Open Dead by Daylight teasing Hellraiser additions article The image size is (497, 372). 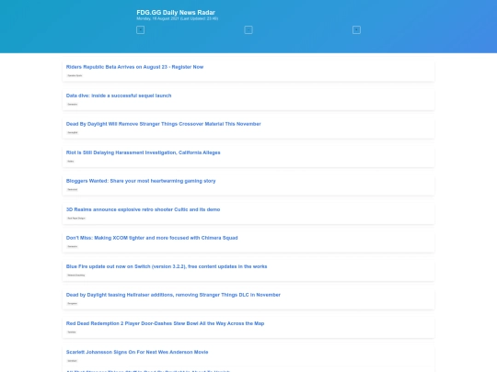coord(173,295)
